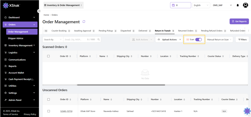251x117 pixels.
Task: Open the Search By dropdown
Action: [x=52, y=40]
